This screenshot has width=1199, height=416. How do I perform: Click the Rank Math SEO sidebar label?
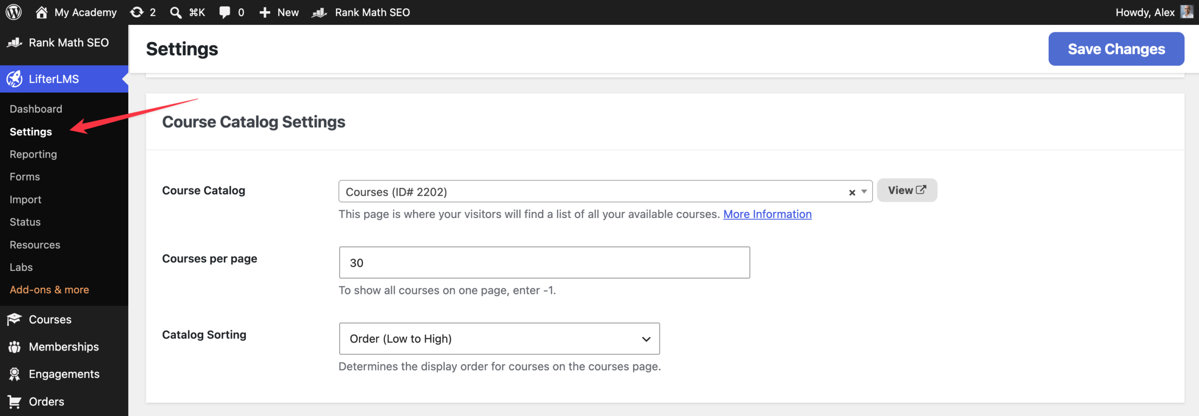tap(69, 43)
